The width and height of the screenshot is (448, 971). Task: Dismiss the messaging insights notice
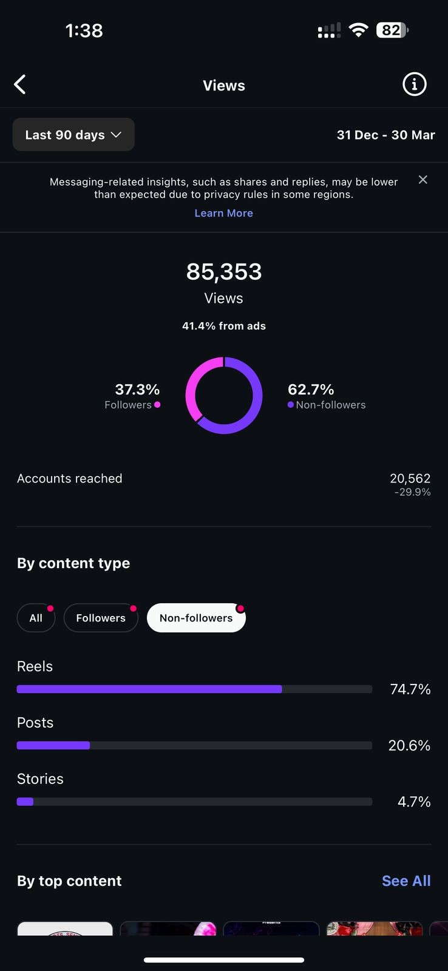tap(423, 180)
